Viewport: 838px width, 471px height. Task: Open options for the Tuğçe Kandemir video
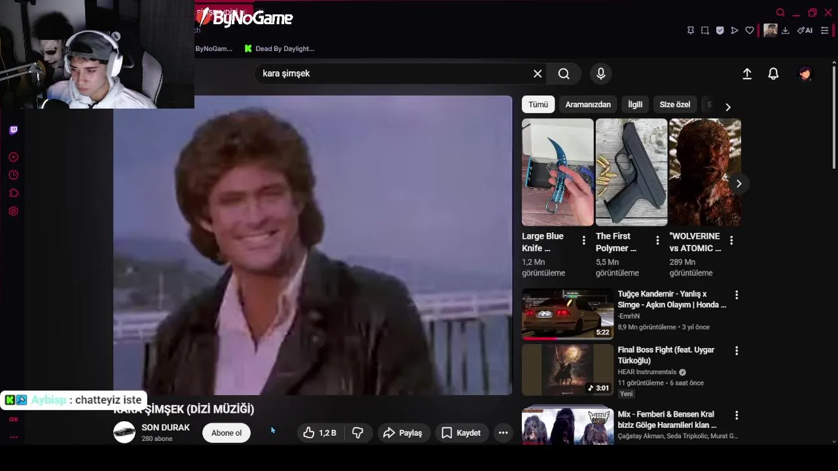[x=737, y=295]
